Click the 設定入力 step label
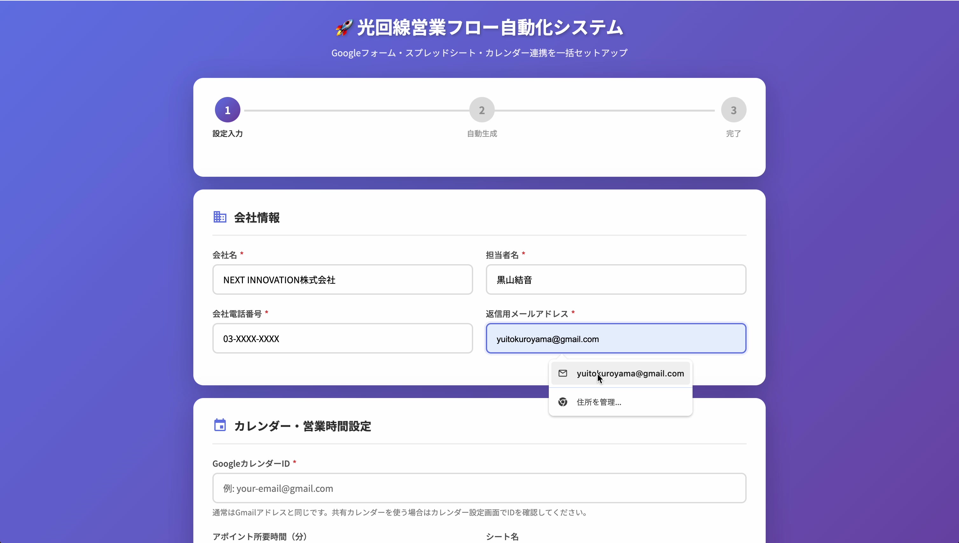Image resolution: width=959 pixels, height=543 pixels. pos(227,133)
